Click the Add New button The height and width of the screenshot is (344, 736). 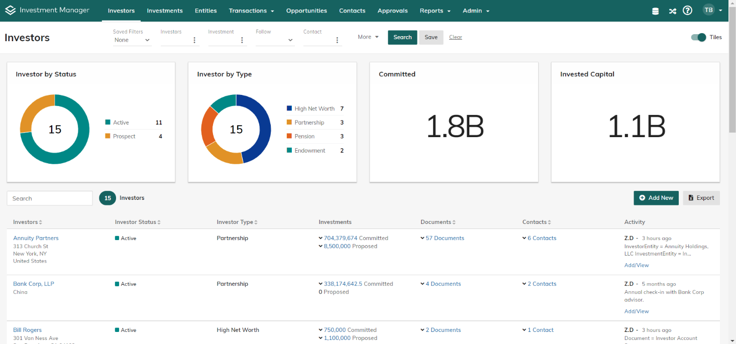click(656, 198)
